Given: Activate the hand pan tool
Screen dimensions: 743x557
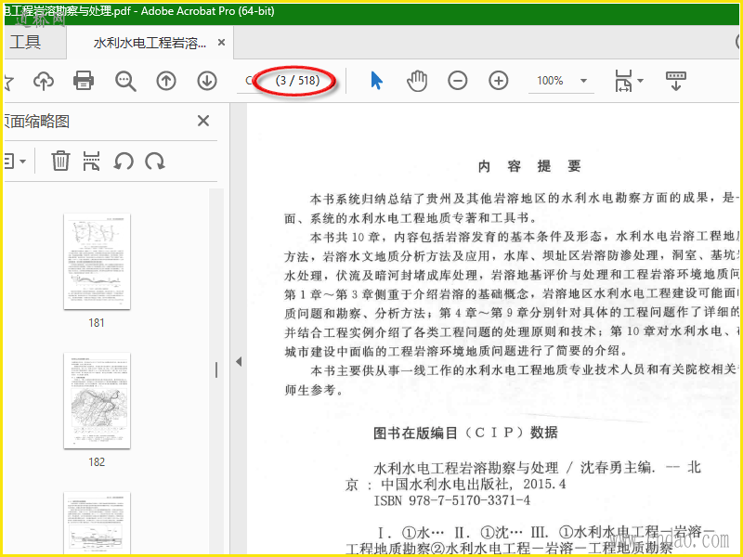Looking at the screenshot, I should [417, 81].
